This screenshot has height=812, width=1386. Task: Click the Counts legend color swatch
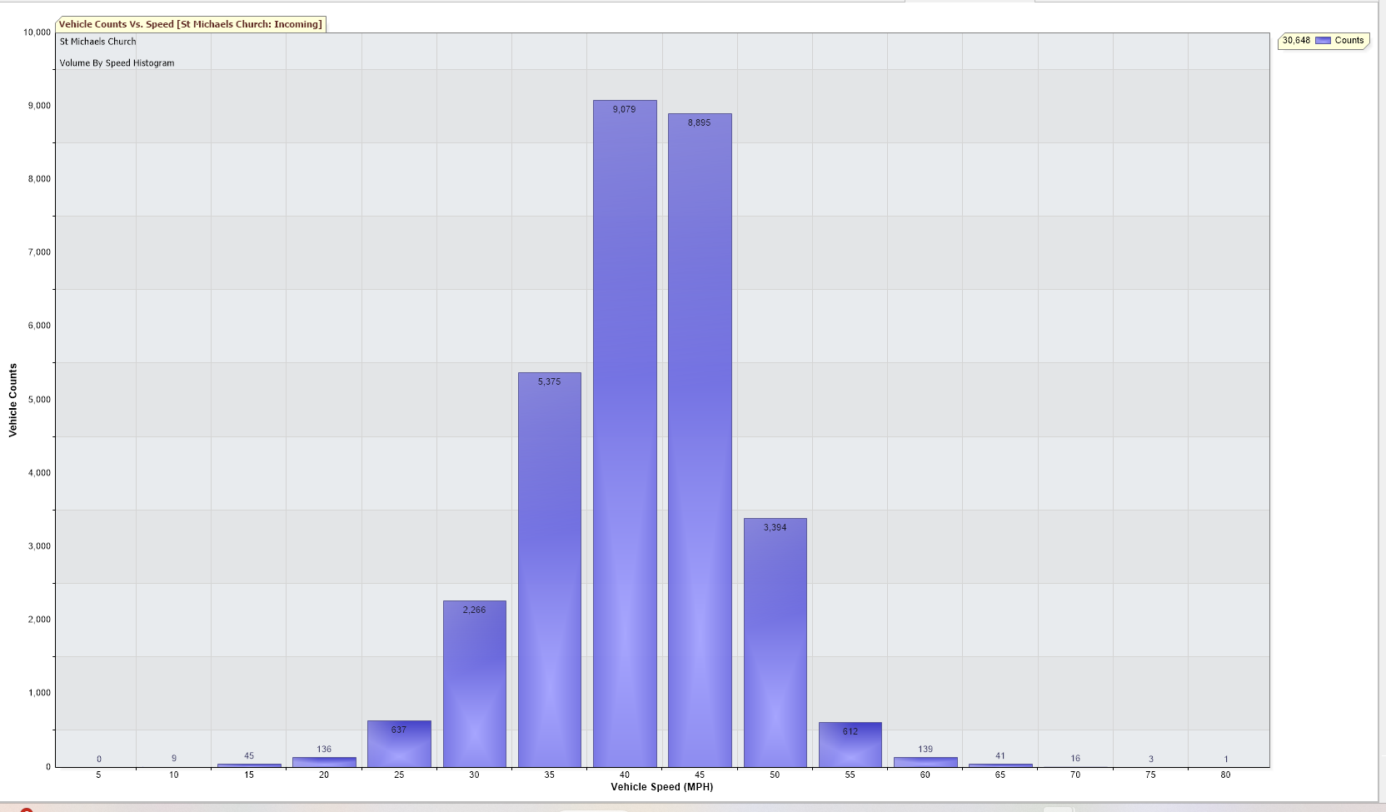pos(1323,41)
